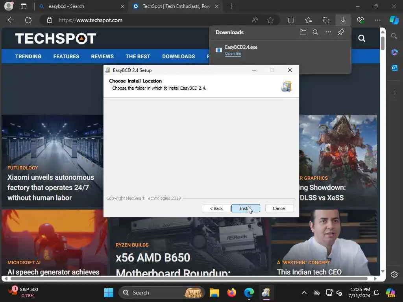
Task: Click the horizontal page scrollbar
Action: [189, 279]
